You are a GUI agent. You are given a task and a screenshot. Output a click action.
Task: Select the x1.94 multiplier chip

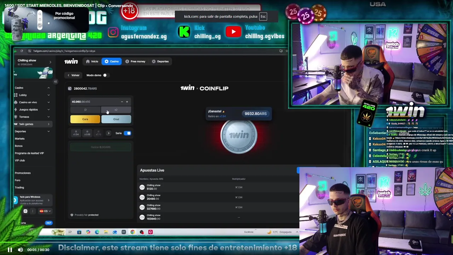point(76,134)
